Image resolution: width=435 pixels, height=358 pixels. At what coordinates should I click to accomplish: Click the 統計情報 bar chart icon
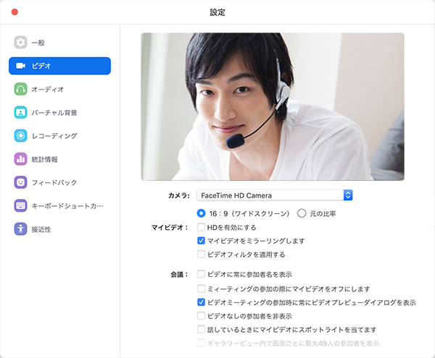21,159
